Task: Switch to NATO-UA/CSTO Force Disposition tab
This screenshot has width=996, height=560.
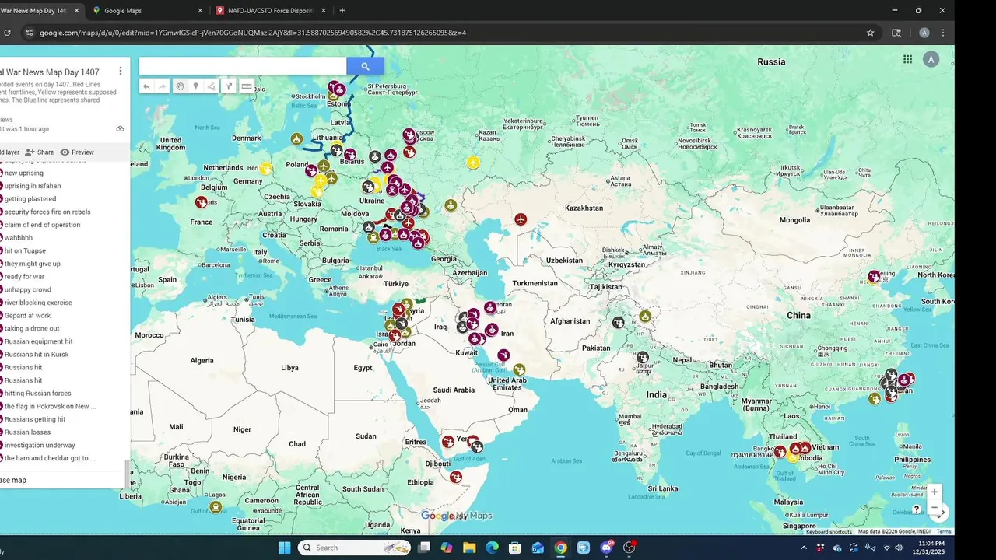Action: tap(271, 11)
